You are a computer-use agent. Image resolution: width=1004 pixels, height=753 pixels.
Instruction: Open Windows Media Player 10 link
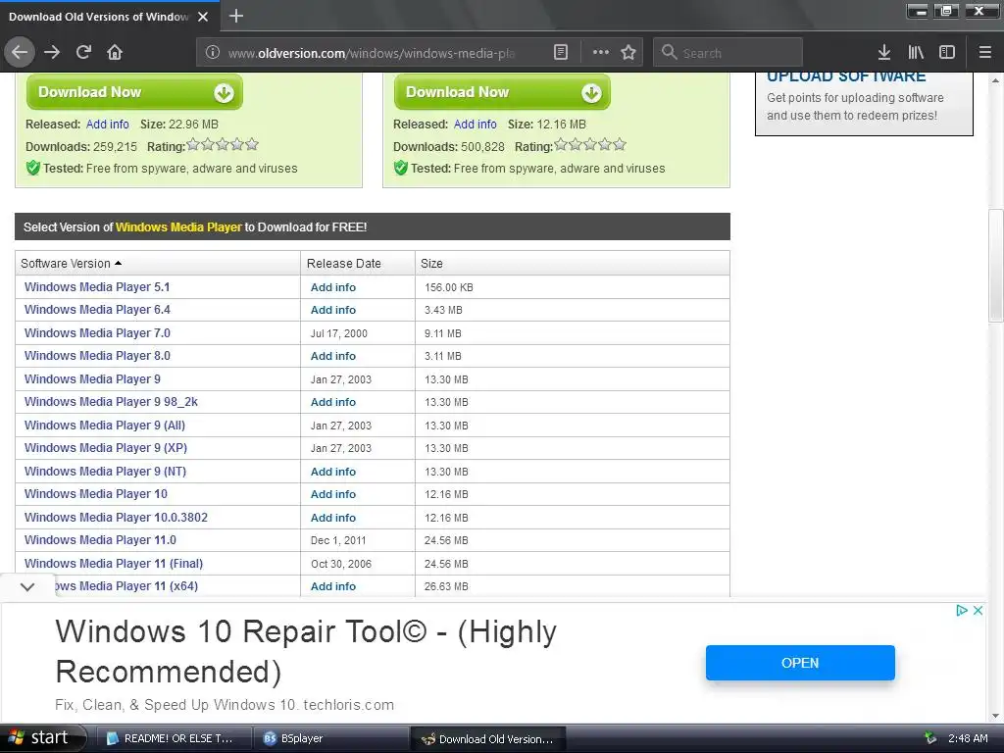click(95, 494)
